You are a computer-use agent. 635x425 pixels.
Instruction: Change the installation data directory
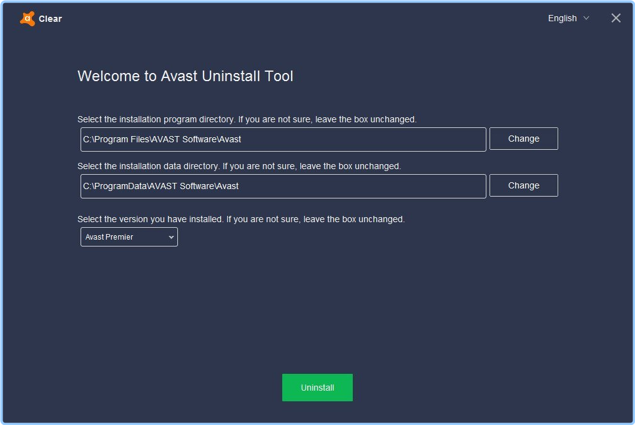[x=523, y=185]
